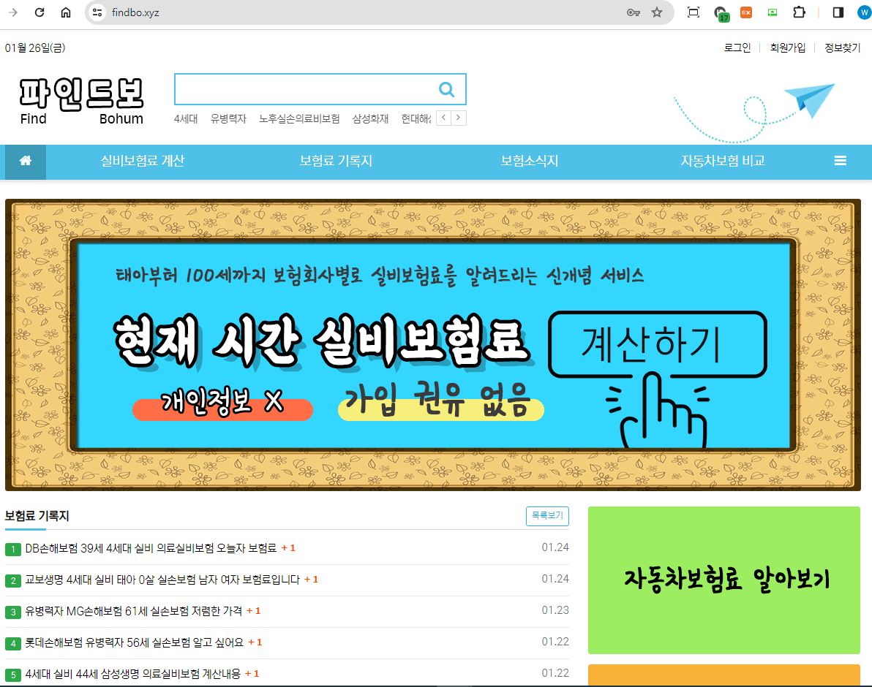The image size is (872, 687).
Task: Open the DB손해보험 39세 article
Action: coord(151,548)
